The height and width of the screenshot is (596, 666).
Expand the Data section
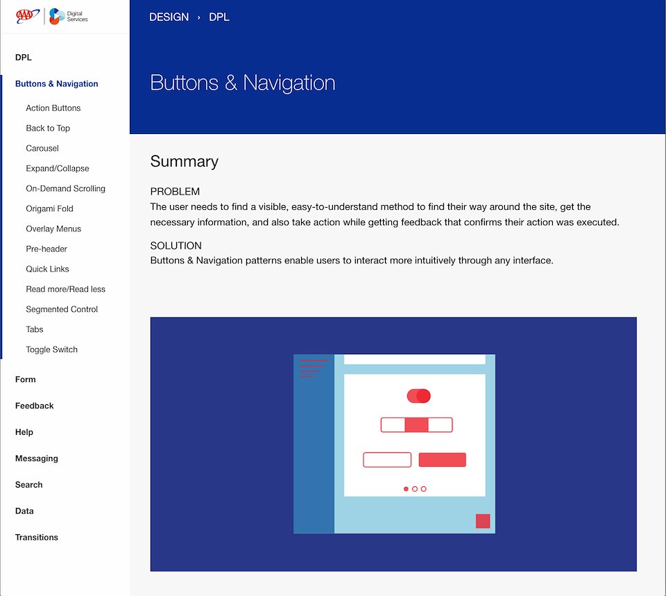tap(24, 511)
